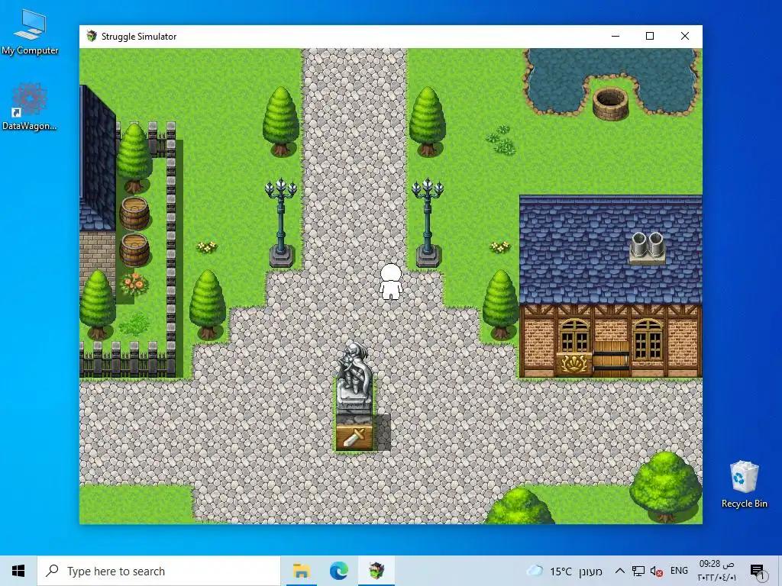
Task: Show hidden system tray icons
Action: point(619,571)
